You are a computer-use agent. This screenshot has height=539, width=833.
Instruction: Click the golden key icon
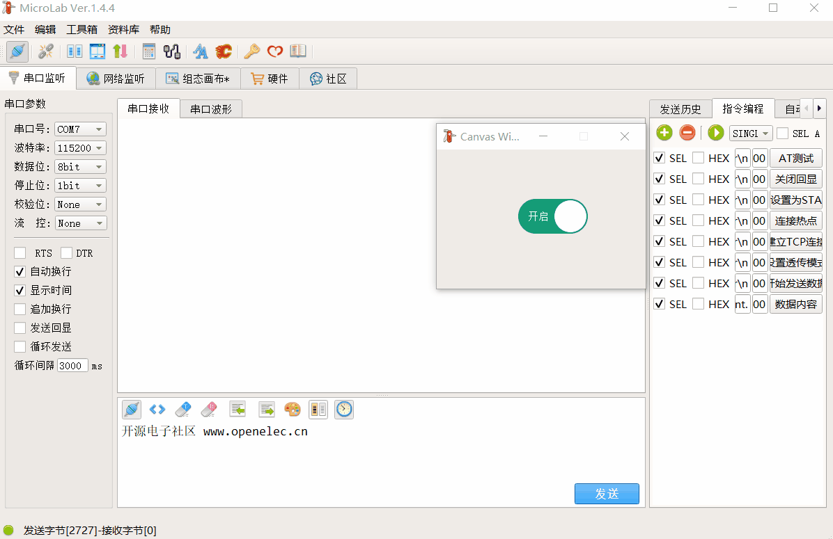(252, 51)
